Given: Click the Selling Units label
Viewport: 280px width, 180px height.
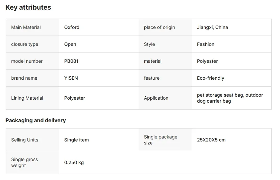Looking at the screenshot, I should pyautogui.click(x=25, y=140).
